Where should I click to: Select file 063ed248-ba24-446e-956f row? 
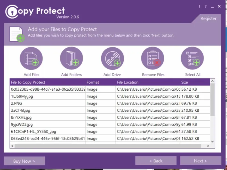[110, 139]
